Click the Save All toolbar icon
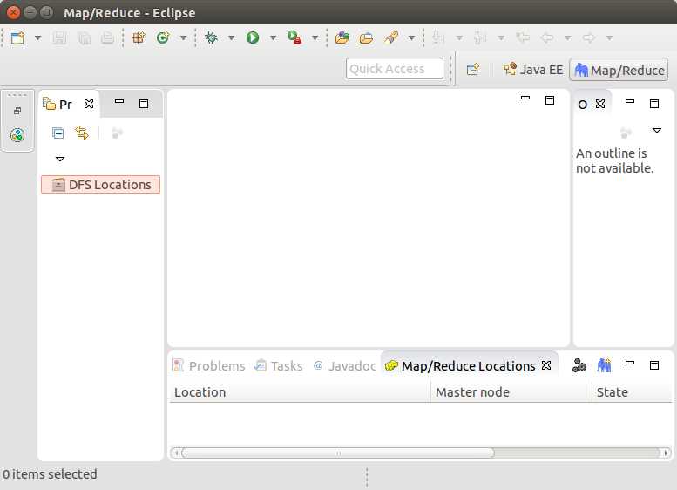 (x=84, y=38)
